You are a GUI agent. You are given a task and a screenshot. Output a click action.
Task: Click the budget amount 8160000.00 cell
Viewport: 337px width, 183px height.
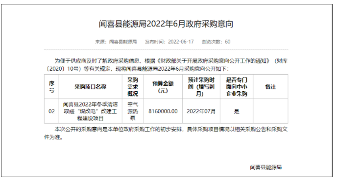click(163, 111)
